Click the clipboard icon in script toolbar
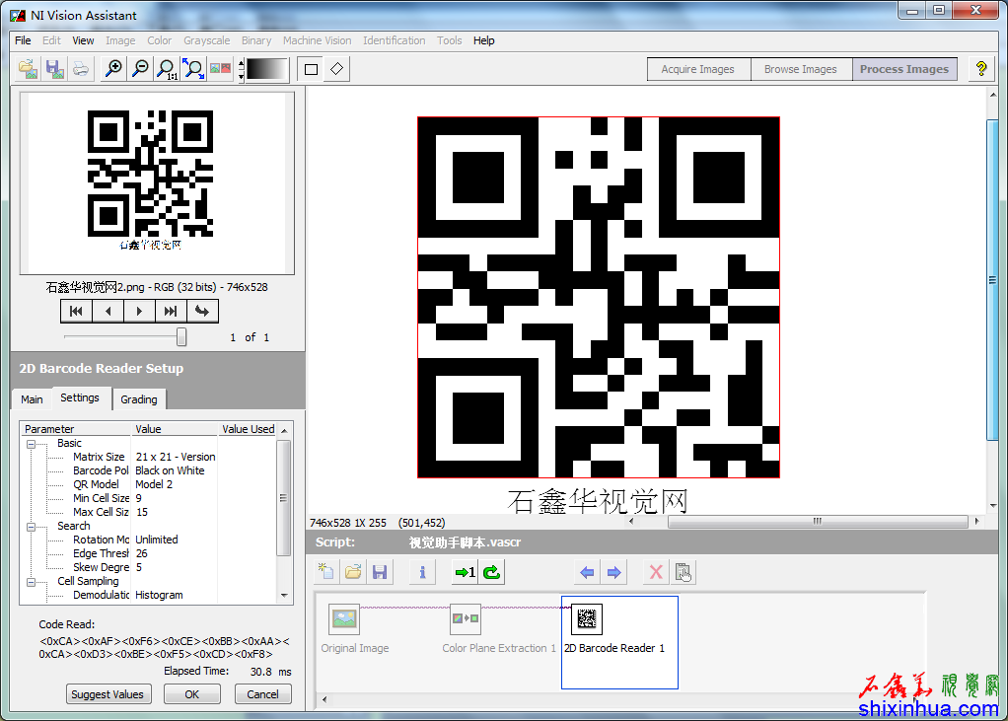Image resolution: width=1008 pixels, height=721 pixels. coord(683,572)
